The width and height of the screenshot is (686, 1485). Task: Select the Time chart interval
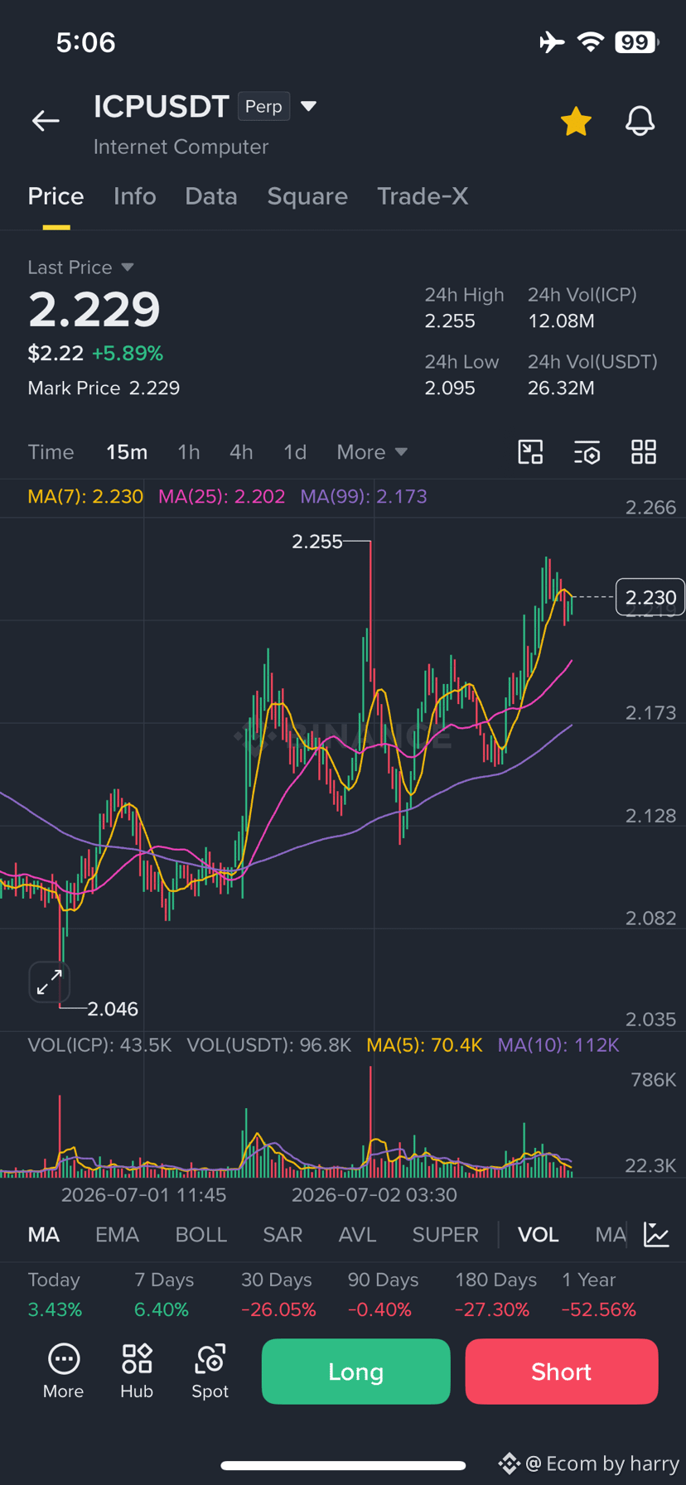[51, 452]
